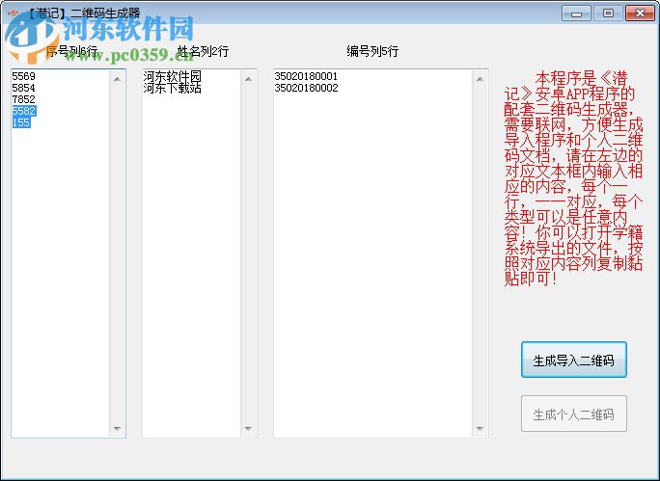The image size is (660, 481).
Task: Click the name 河东软件园 in list
Action: pos(172,76)
